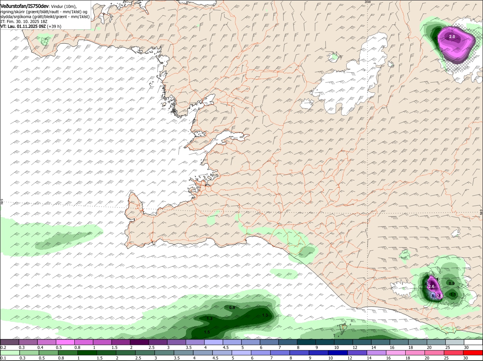Viewport: 483px width, 361px height.
Task: Click the dark purple 2 swatch in top legend
Action: [139, 342]
